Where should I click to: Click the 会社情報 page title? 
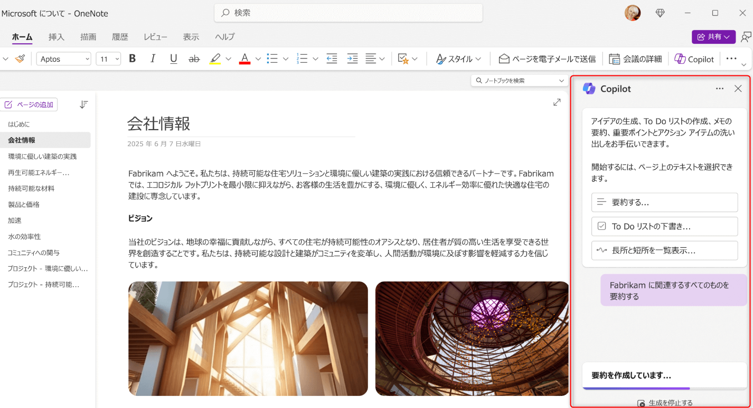(x=158, y=123)
